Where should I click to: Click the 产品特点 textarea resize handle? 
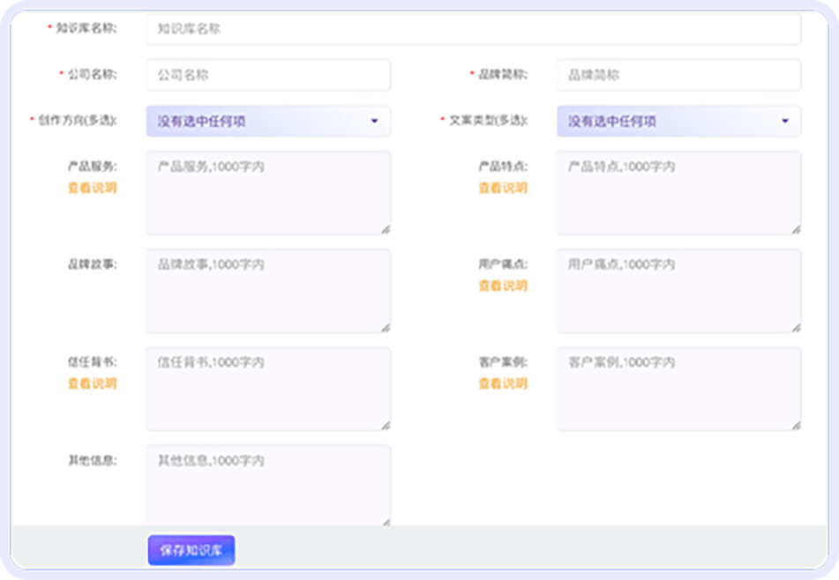(x=796, y=230)
